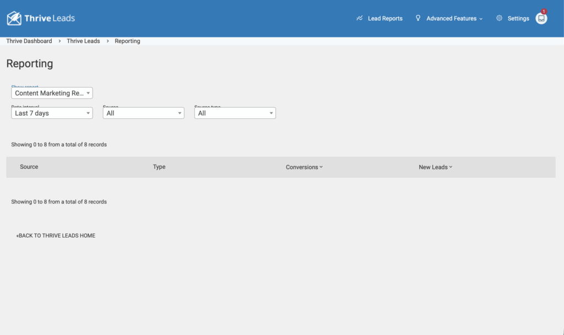Viewport: 564px width, 335px height.
Task: Click the Reporting breadcrumb item
Action: click(127, 41)
